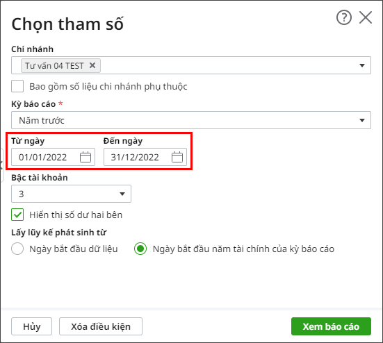Enable Bao gồm số liệu chi nhánh phụ thuộc
The width and height of the screenshot is (383, 343).
[17, 86]
